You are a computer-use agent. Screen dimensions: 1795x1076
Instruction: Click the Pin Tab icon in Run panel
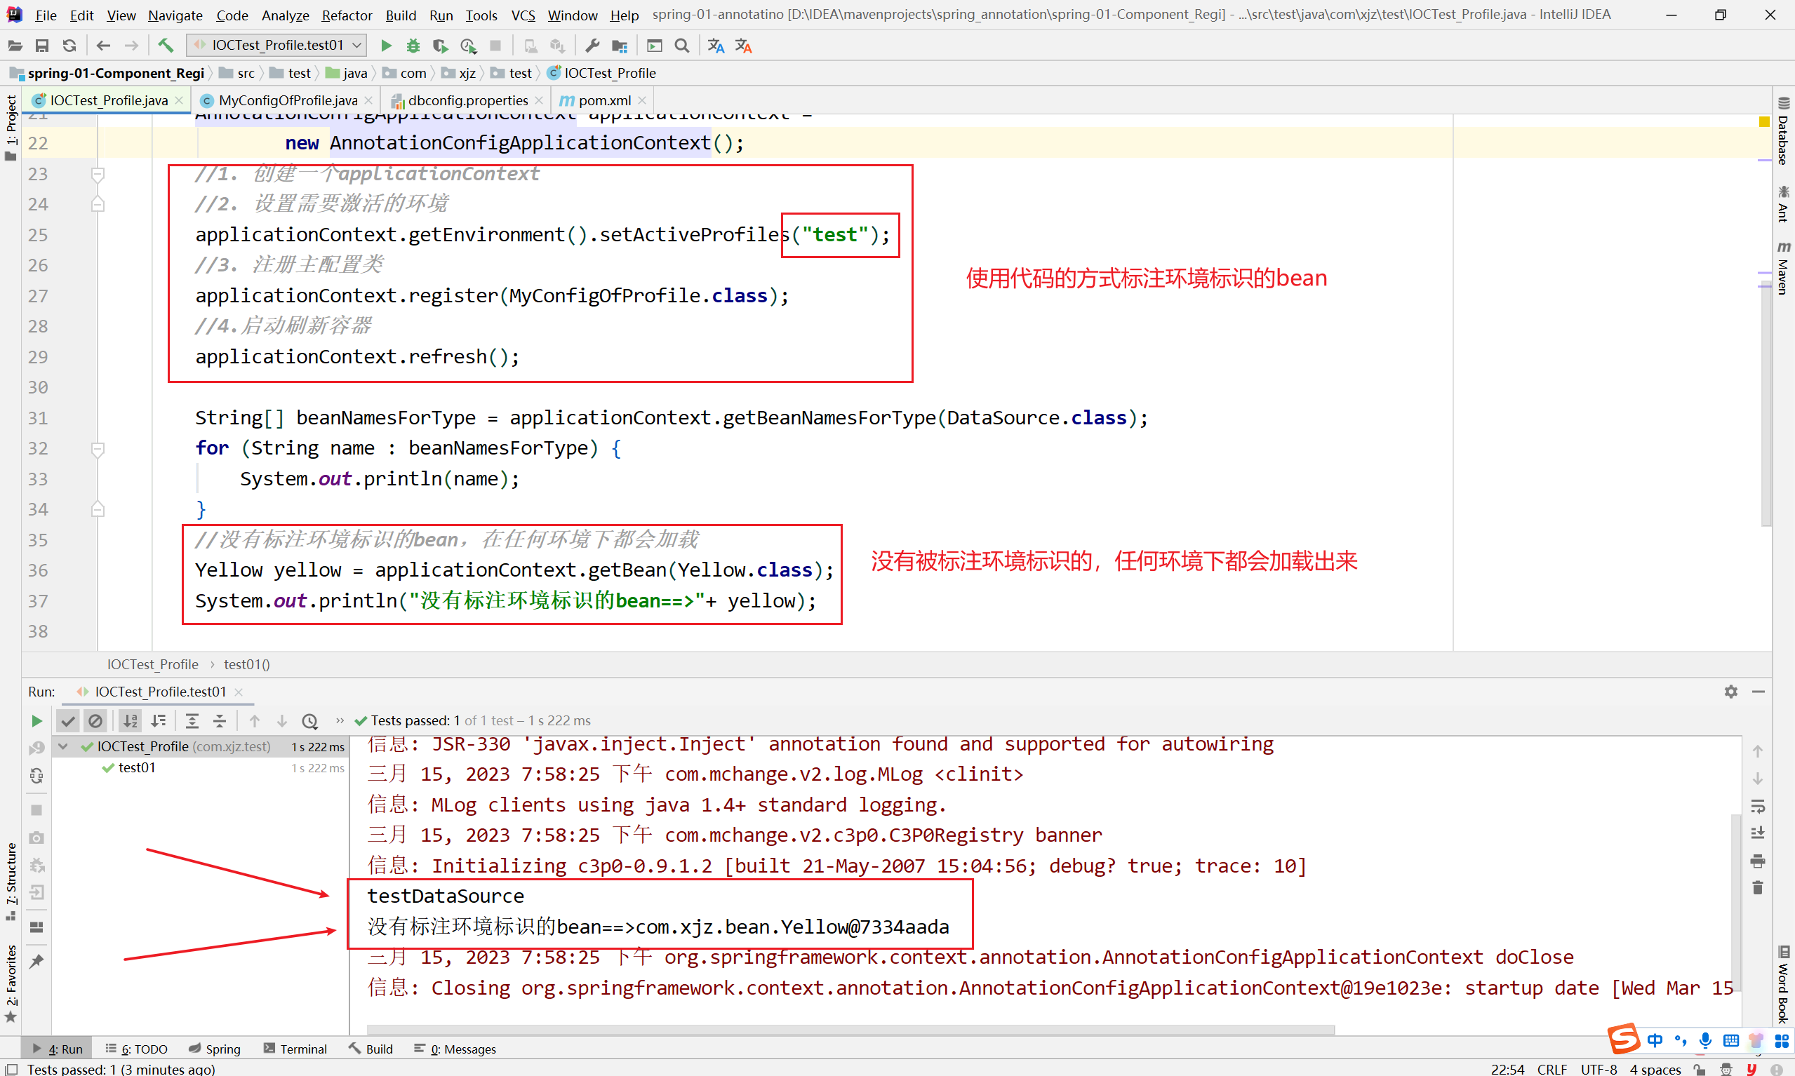click(36, 962)
